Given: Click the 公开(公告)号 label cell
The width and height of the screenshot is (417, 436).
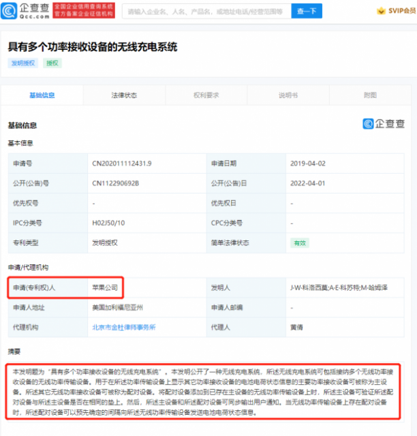Looking at the screenshot, I should pos(48,183).
